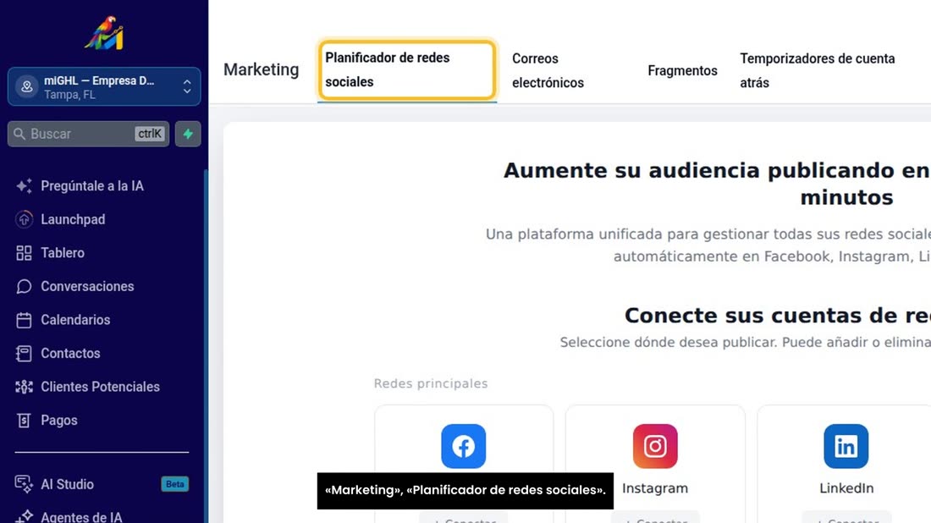Click the Tablero grid icon
The height and width of the screenshot is (523, 931).
tap(24, 253)
